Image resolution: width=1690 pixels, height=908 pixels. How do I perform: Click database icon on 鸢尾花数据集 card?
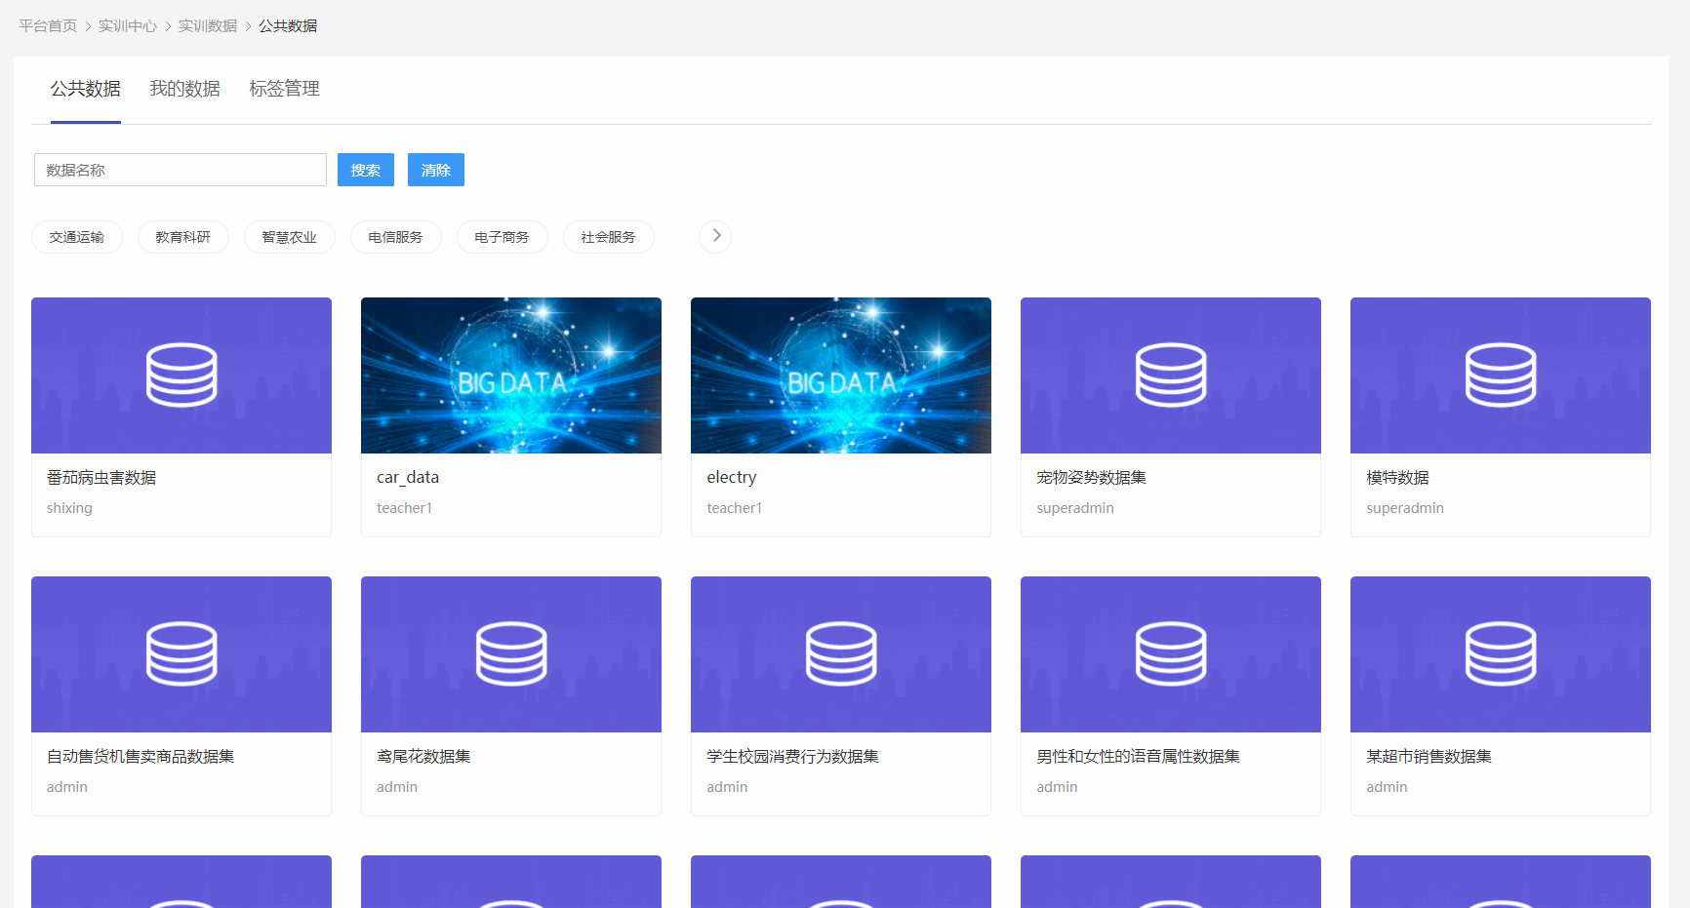(x=511, y=653)
